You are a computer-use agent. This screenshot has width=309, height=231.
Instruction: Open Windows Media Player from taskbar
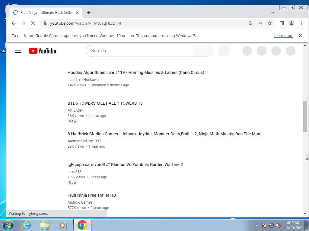coord(63,225)
